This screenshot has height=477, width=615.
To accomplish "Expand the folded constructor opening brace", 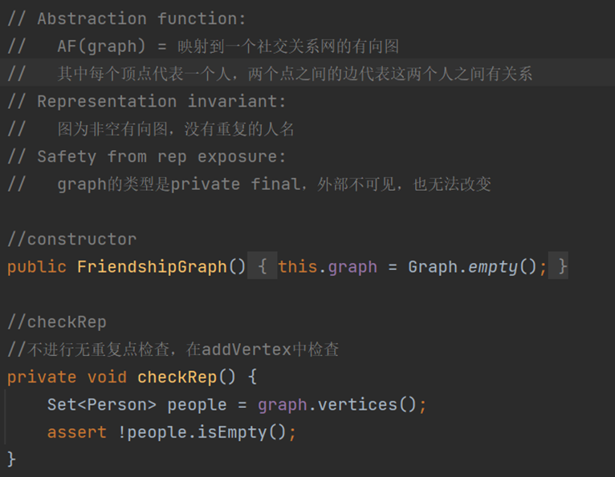I will tap(262, 266).
